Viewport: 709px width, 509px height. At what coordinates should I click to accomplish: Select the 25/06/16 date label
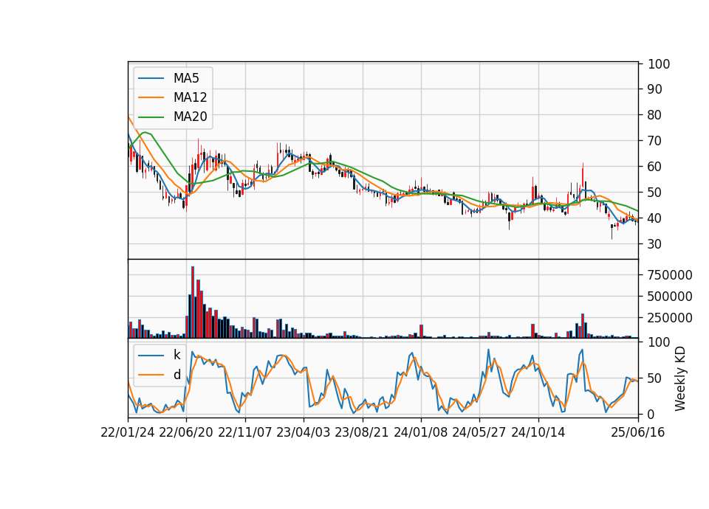pyautogui.click(x=638, y=432)
